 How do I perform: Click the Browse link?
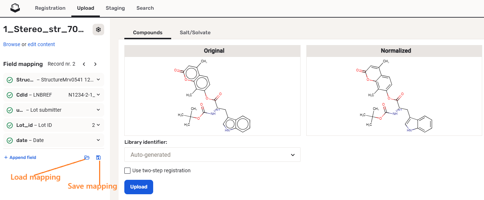[12, 44]
